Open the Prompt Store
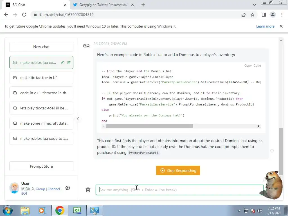This screenshot has width=288, height=216. click(41, 166)
